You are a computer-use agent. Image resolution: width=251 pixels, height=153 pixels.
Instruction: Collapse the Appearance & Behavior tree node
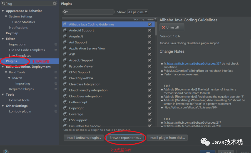[3, 11]
